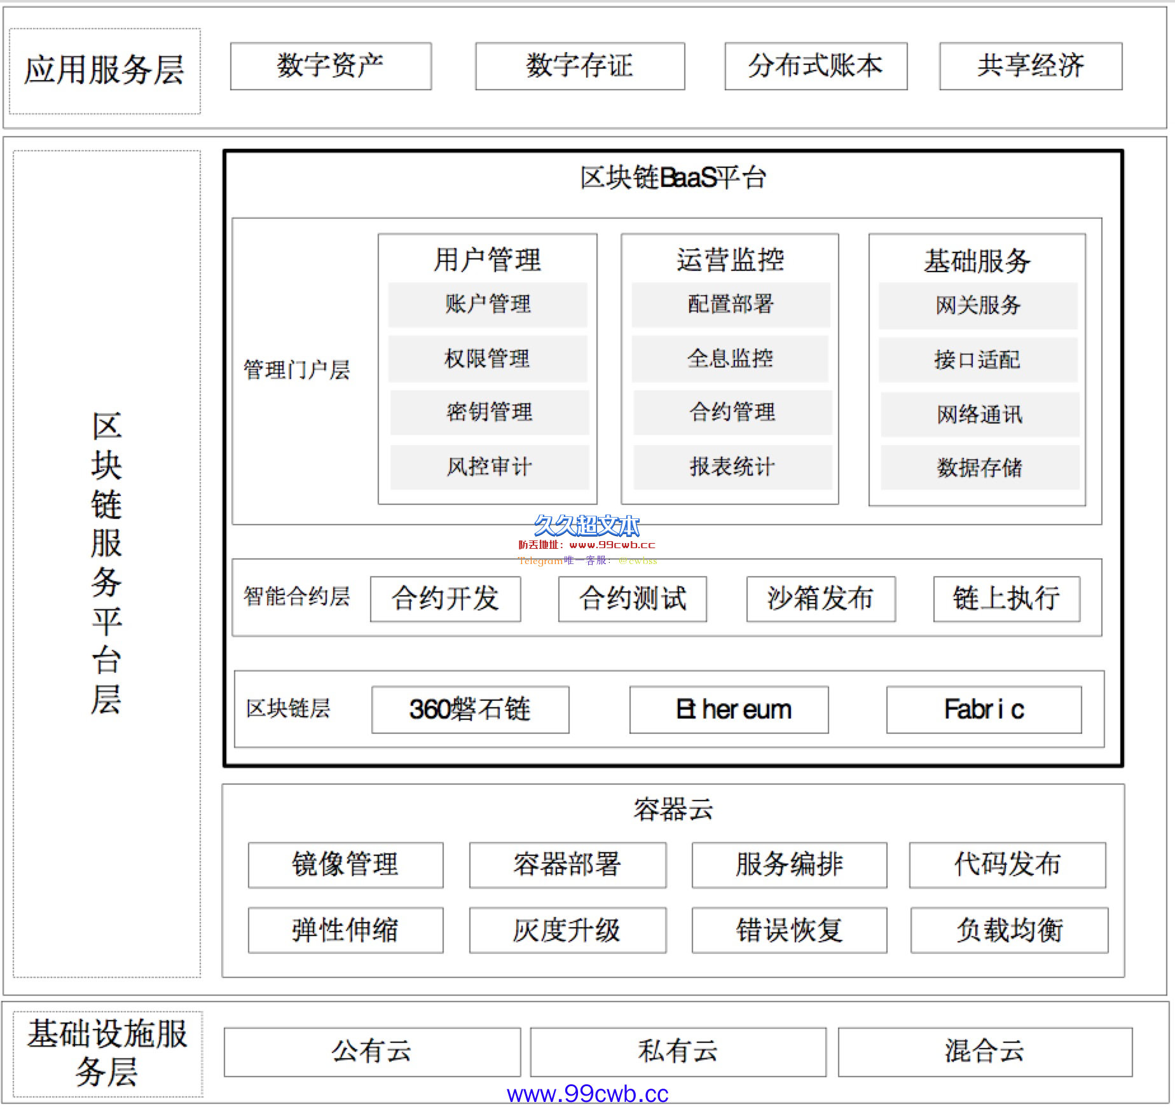Select the 公有云 box

(373, 1052)
